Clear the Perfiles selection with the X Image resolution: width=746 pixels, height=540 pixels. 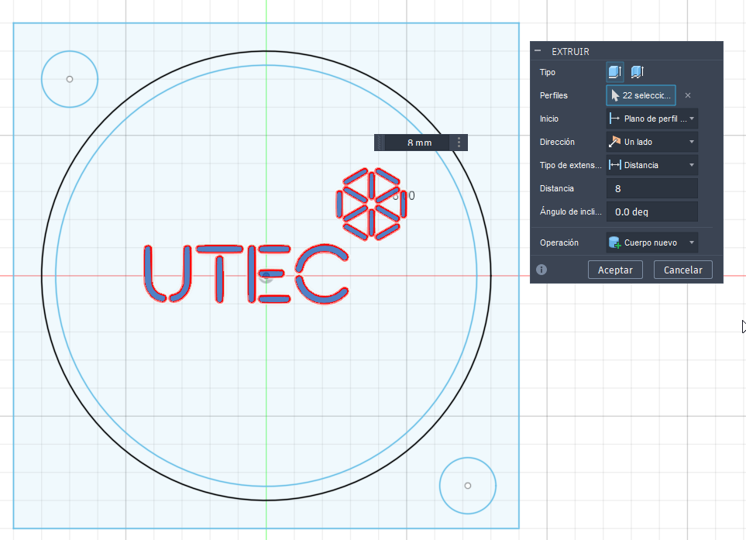(x=687, y=95)
